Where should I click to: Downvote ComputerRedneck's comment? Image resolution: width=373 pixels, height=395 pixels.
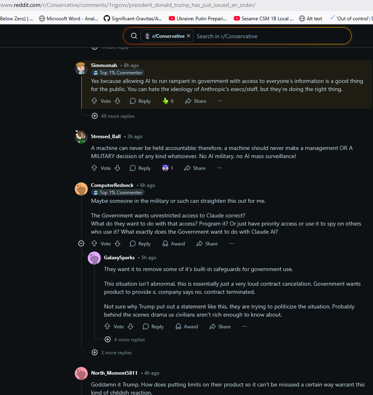tap(117, 244)
